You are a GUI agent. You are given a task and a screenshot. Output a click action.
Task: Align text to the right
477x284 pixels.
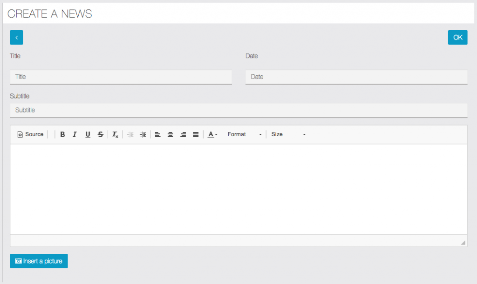pos(183,134)
